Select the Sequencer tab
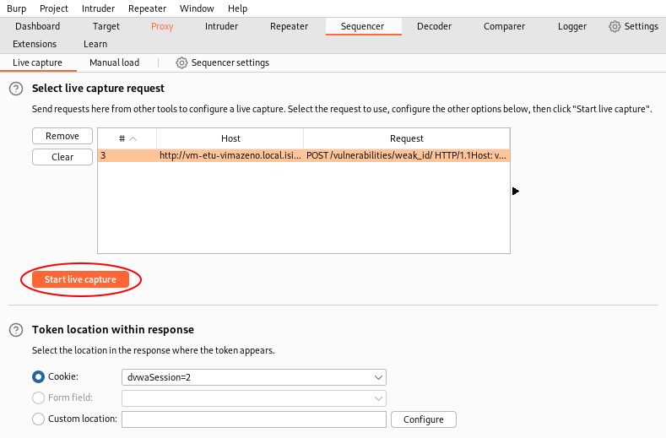The height and width of the screenshot is (438, 666). click(362, 26)
